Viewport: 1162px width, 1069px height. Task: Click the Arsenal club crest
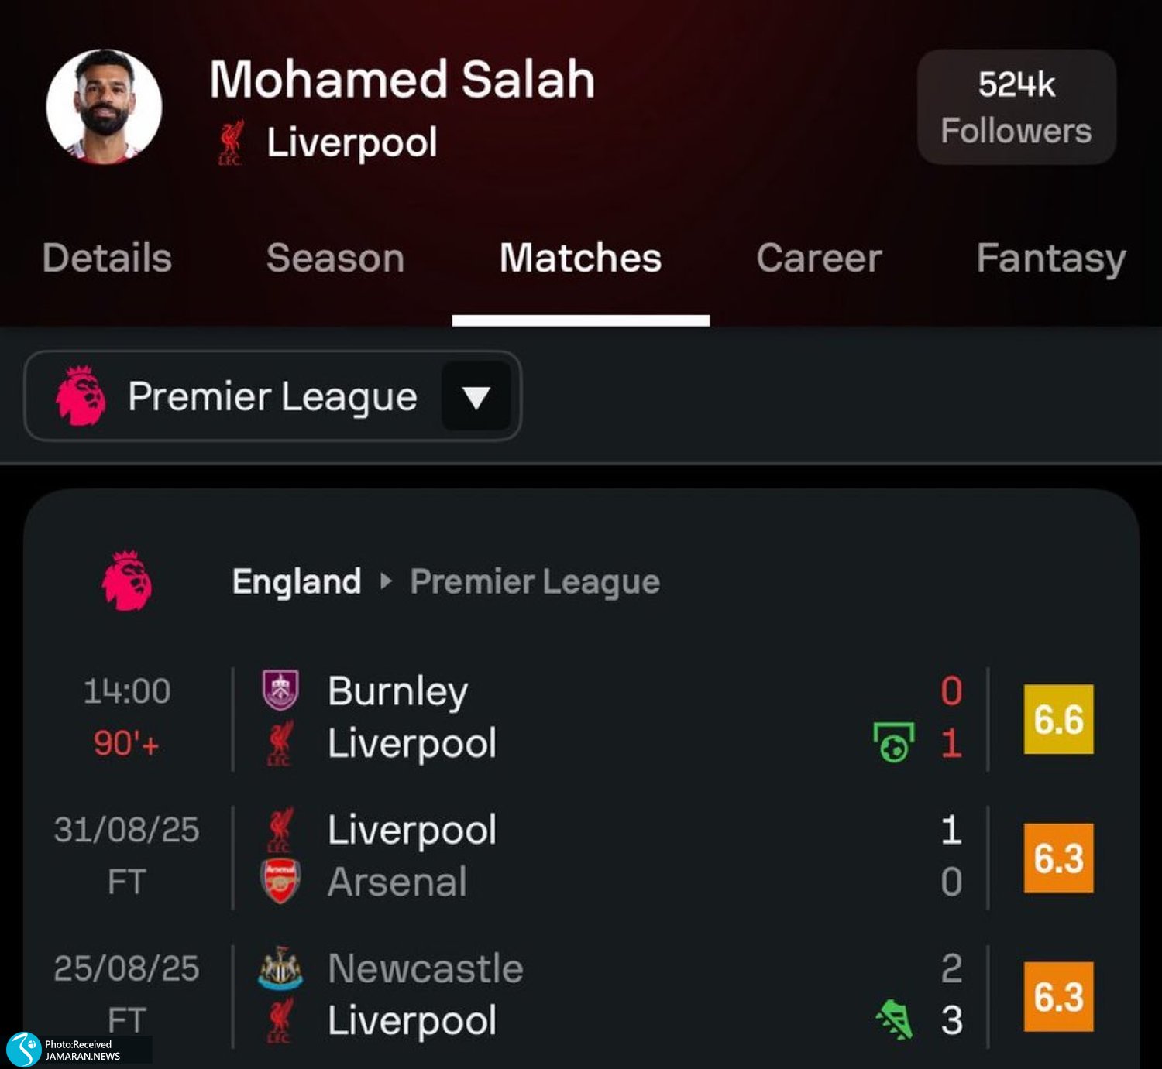(280, 882)
